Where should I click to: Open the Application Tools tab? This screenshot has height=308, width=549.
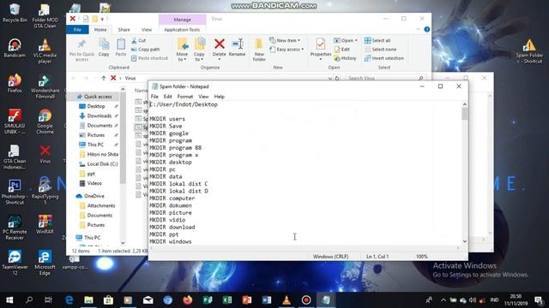182,30
